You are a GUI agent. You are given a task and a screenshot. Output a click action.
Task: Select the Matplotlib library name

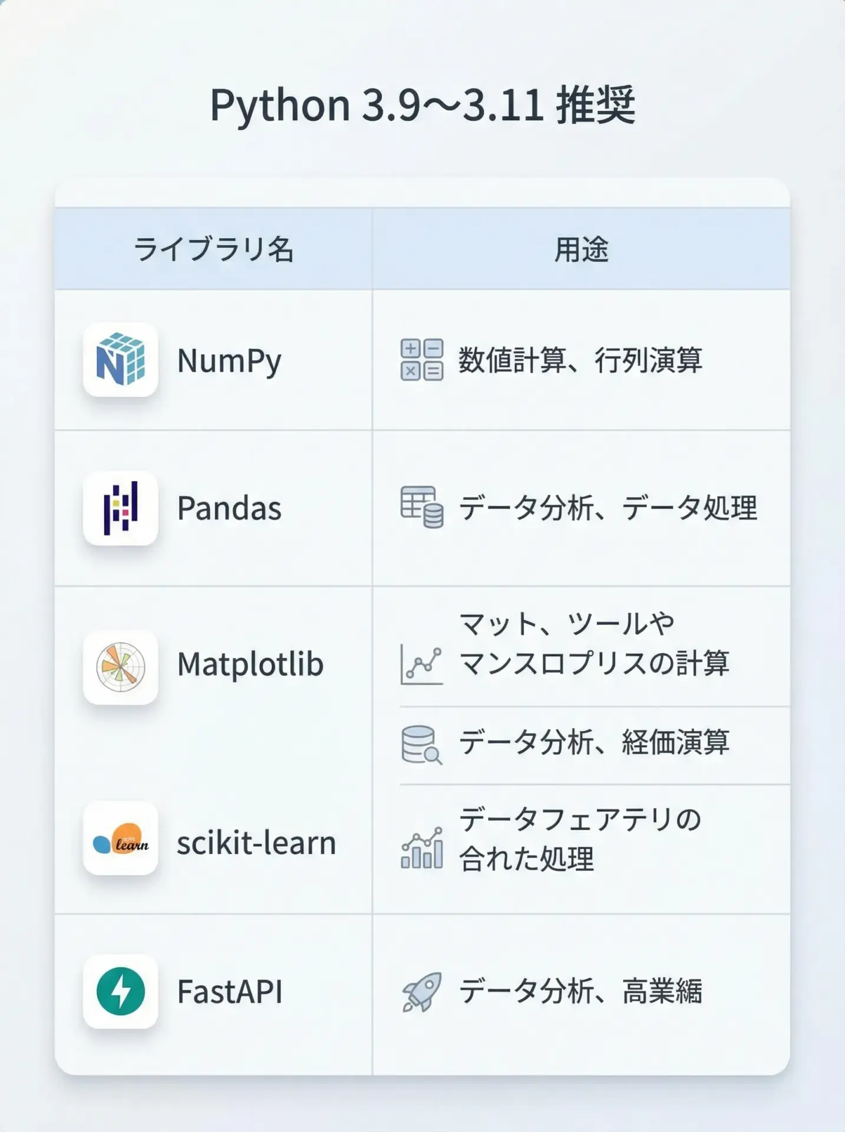[250, 664]
